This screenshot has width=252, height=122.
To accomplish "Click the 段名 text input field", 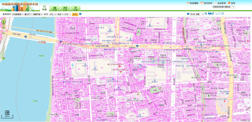I will point(53,14).
